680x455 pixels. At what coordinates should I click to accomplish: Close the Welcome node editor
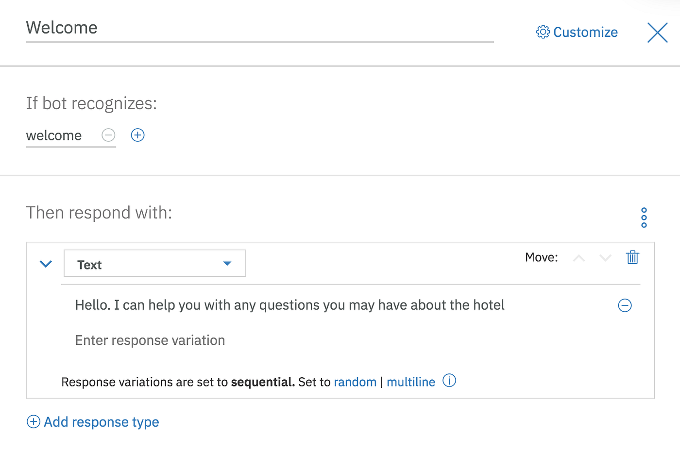click(657, 33)
